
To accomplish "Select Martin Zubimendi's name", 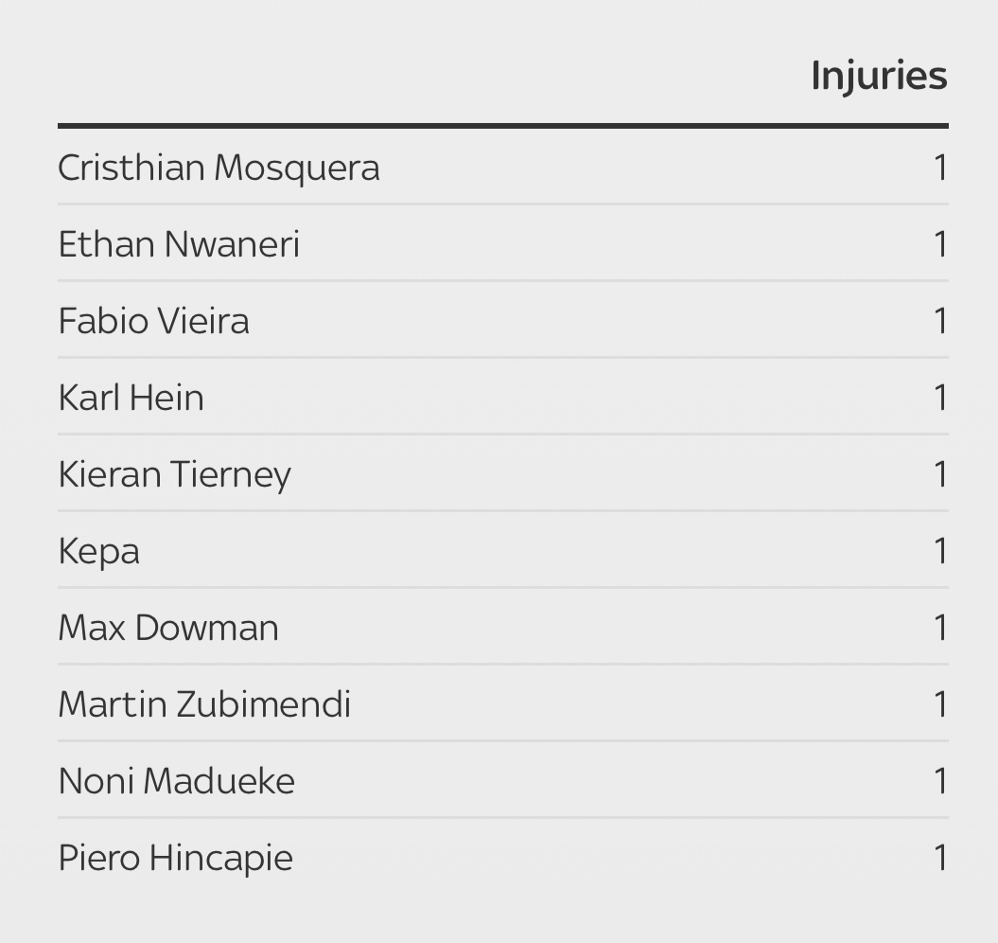I will 204,704.
